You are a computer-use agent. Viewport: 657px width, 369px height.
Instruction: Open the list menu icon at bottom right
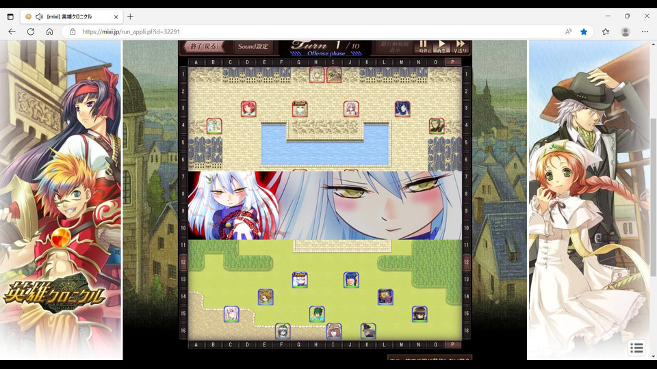(636, 348)
